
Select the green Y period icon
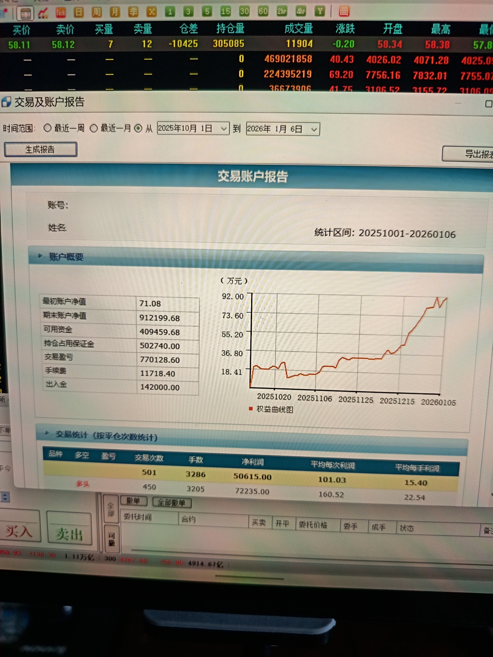[x=320, y=11]
